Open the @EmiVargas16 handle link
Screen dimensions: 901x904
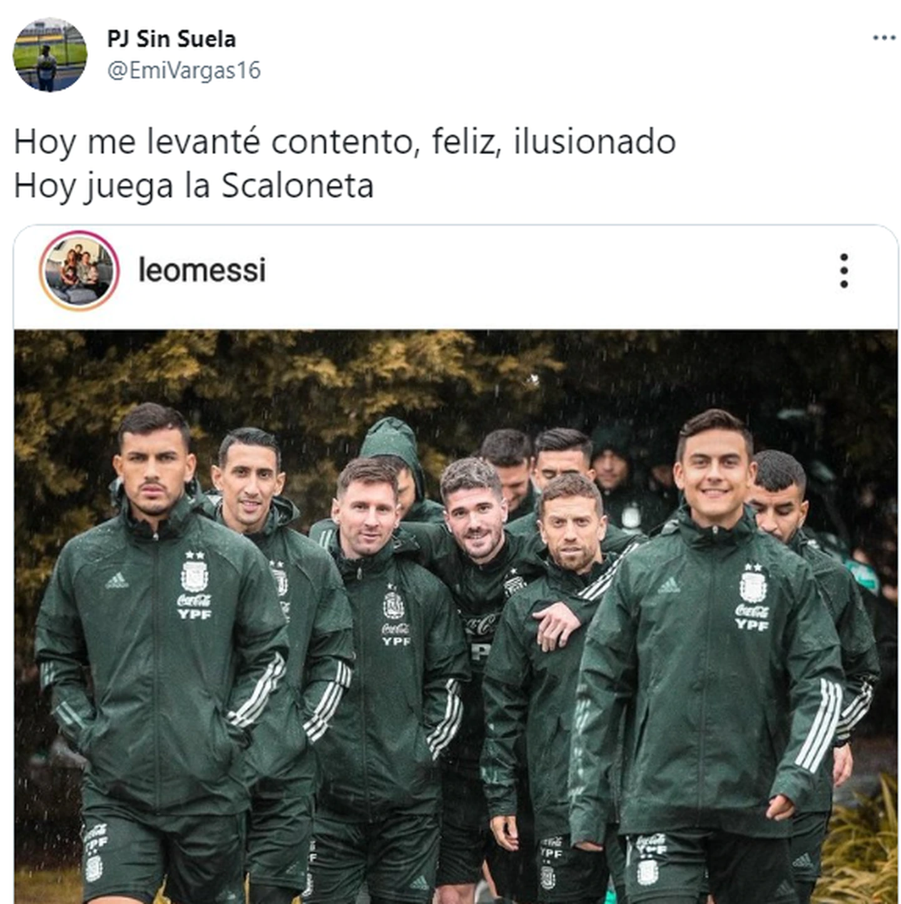[x=184, y=71]
